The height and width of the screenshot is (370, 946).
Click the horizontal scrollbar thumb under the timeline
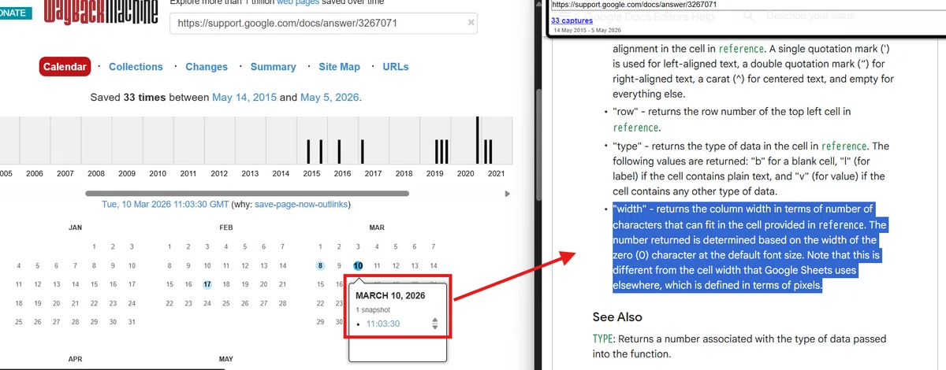point(248,193)
